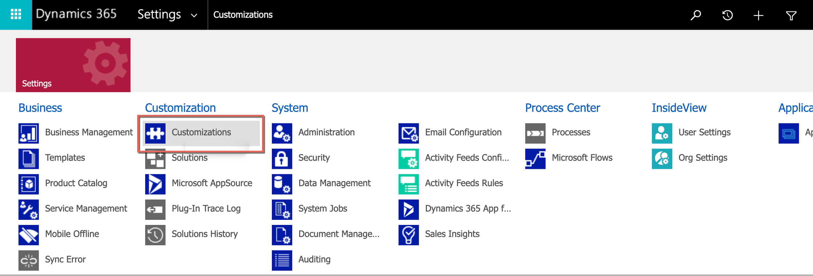Screen dimensions: 813x276
Task: Click the Solutions History clock icon
Action: pos(155,235)
